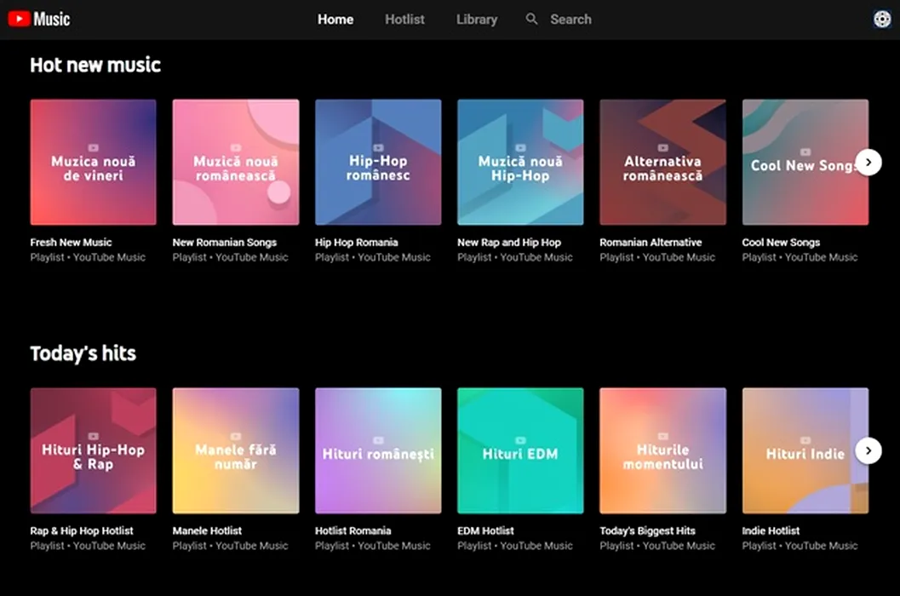Open the Alternativa românească playlist cover
The width and height of the screenshot is (900, 596).
[662, 163]
